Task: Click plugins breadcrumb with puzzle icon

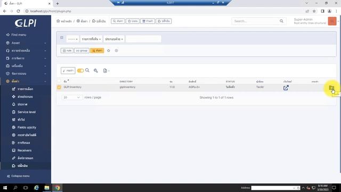Action: 99,21
